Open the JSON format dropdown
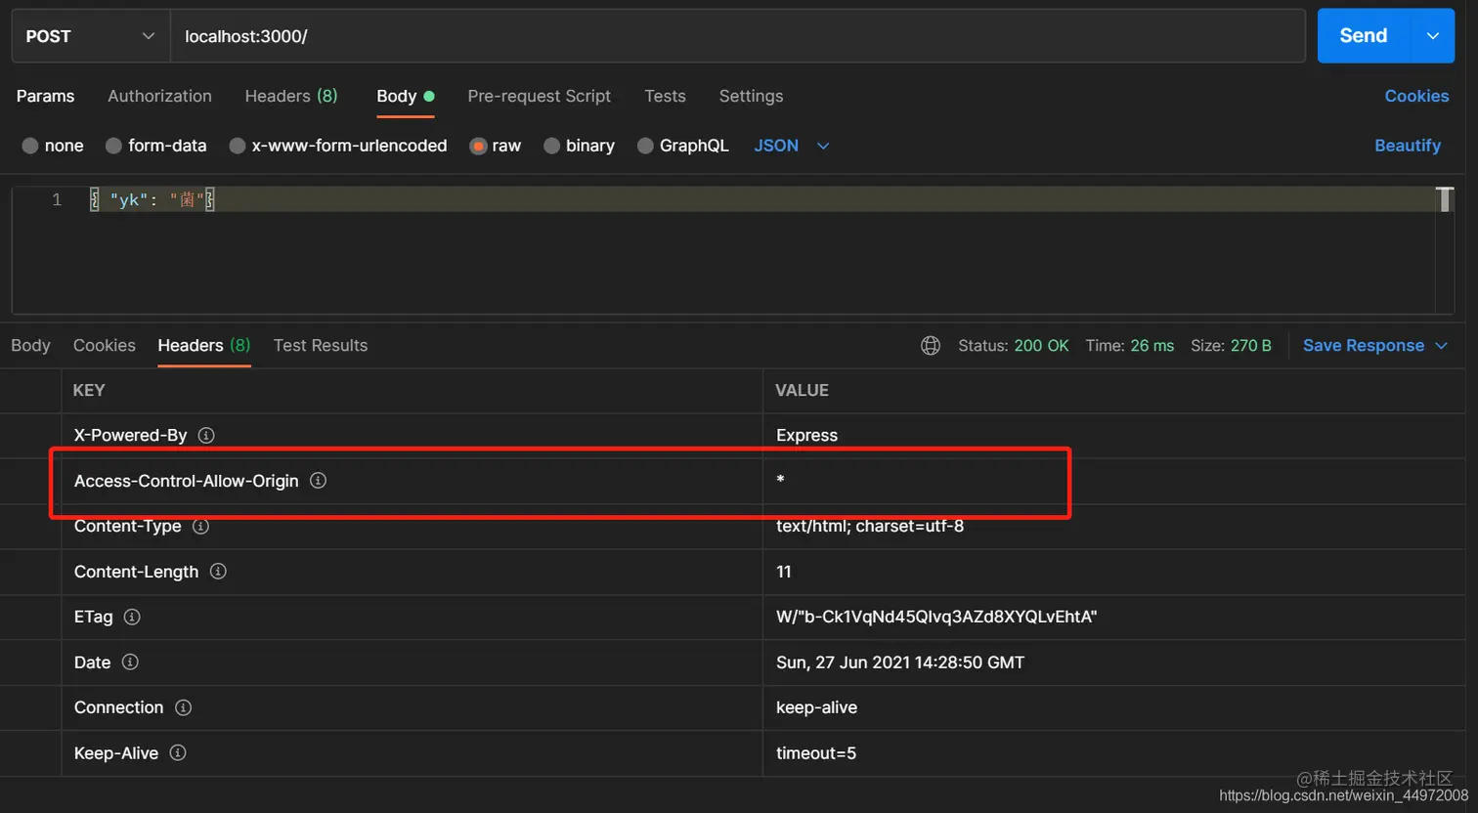 [x=791, y=146]
